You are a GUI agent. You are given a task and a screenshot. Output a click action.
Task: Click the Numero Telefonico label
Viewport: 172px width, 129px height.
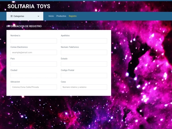click(x=70, y=47)
